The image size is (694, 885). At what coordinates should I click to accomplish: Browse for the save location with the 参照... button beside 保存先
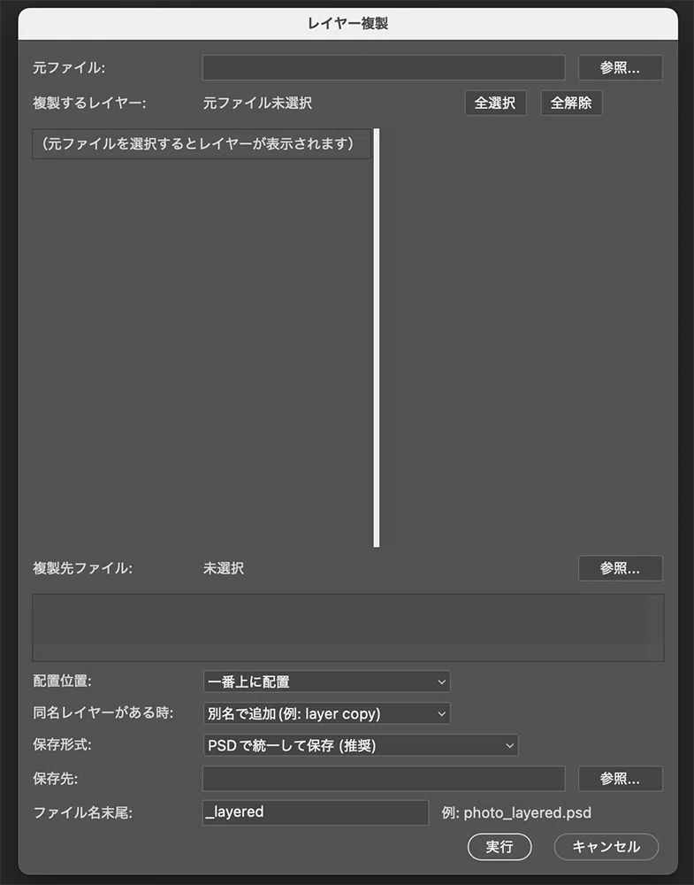click(x=620, y=779)
